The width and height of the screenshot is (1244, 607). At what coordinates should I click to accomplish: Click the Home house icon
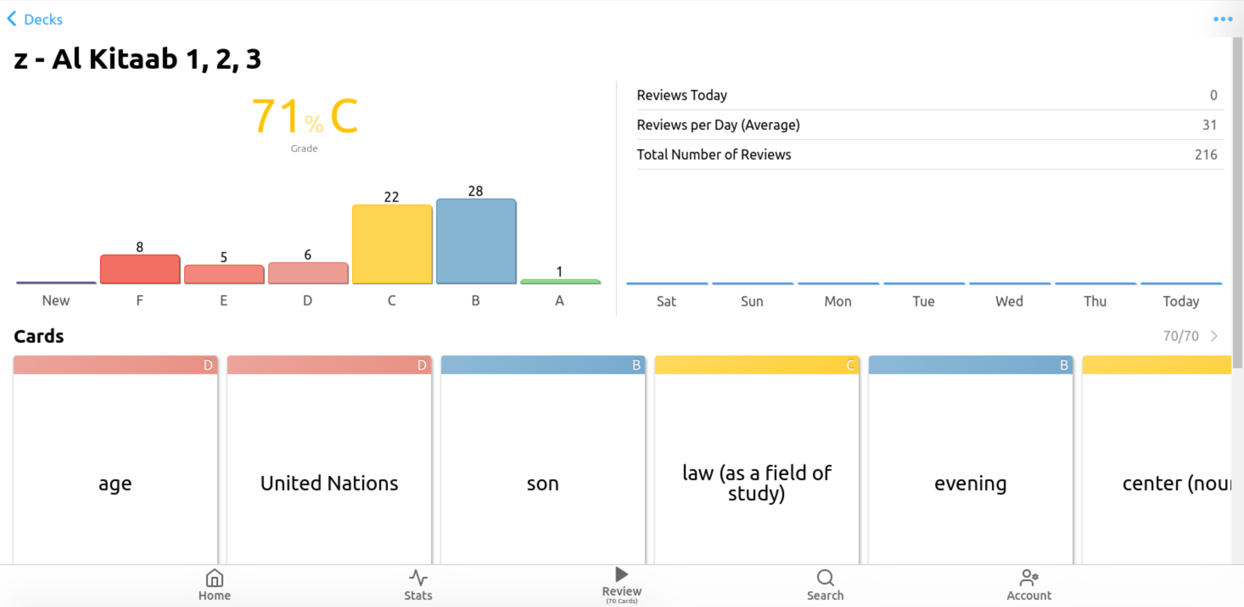pyautogui.click(x=214, y=578)
